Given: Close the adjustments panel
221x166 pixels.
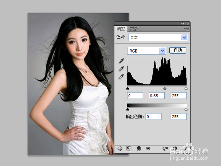Looking at the screenshot, I should click(188, 24).
